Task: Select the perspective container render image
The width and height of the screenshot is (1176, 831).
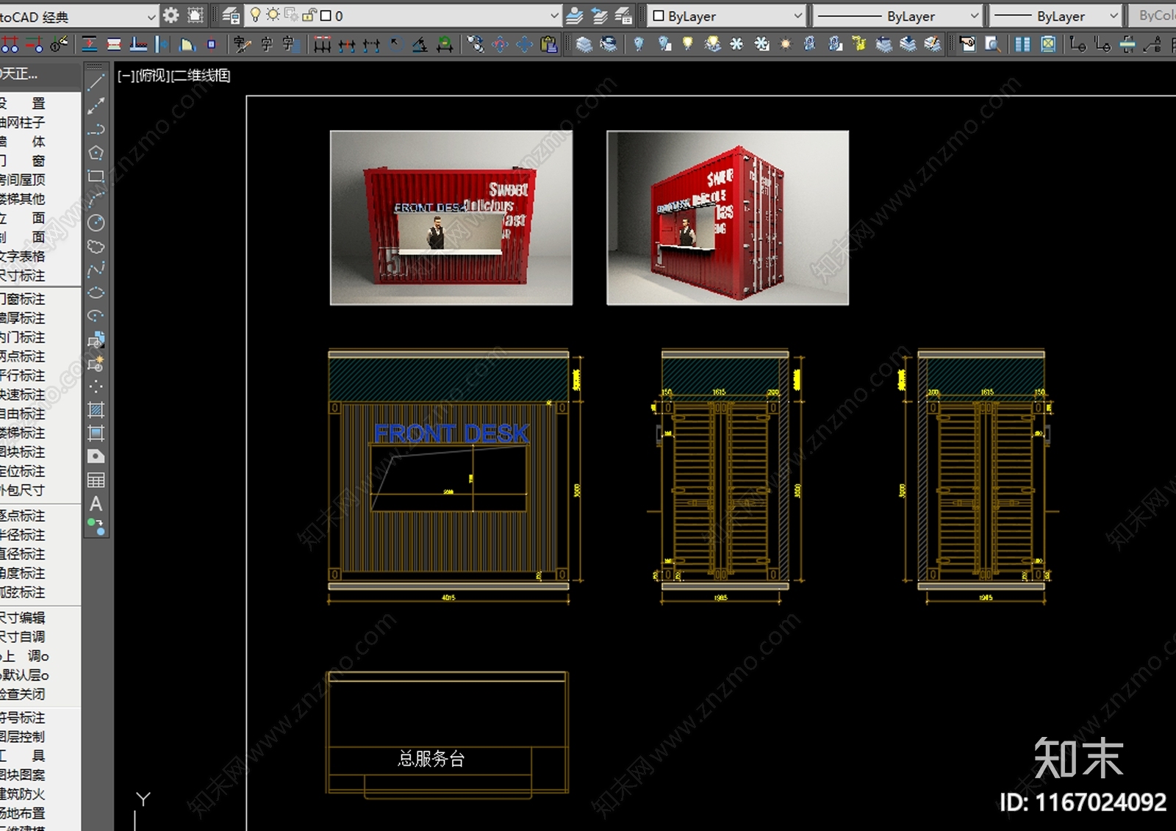Action: [x=728, y=217]
